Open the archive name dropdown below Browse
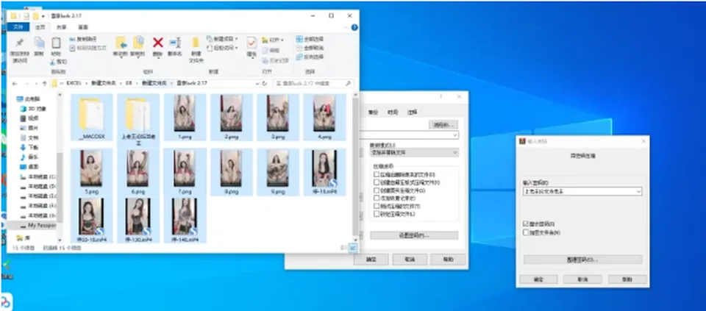The image size is (706, 311). (454, 135)
